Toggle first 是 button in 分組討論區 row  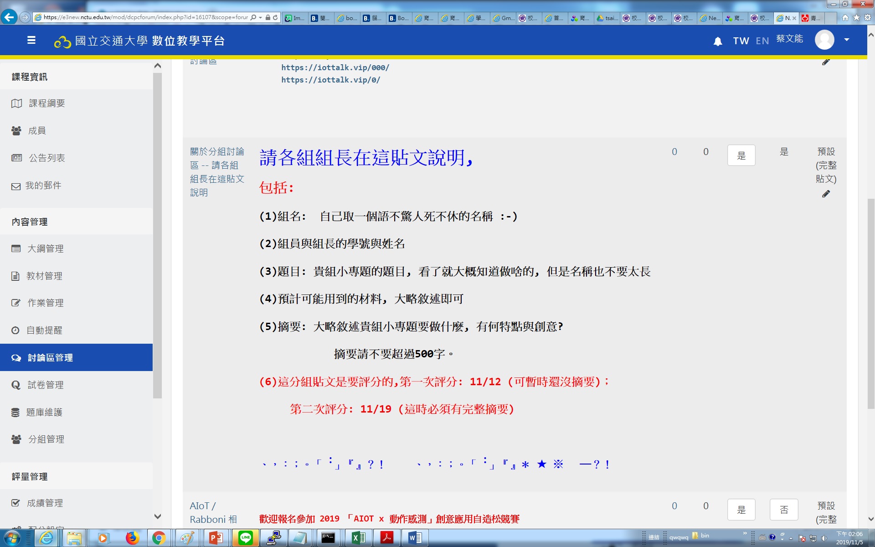pyautogui.click(x=741, y=155)
